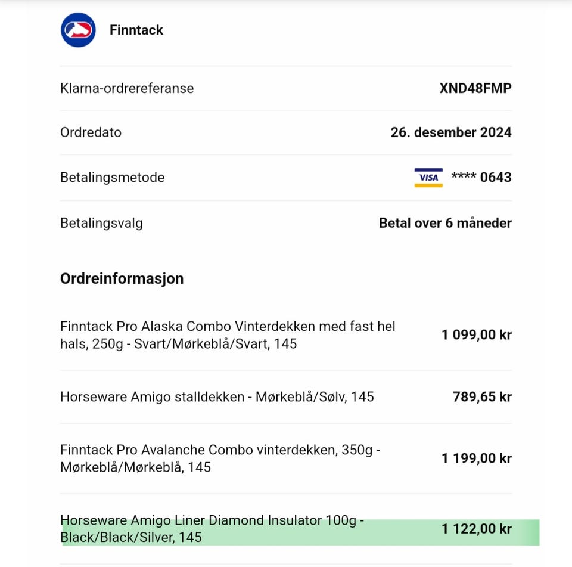The image size is (572, 567).
Task: Click the 1 199,00 kr price
Action: click(476, 458)
